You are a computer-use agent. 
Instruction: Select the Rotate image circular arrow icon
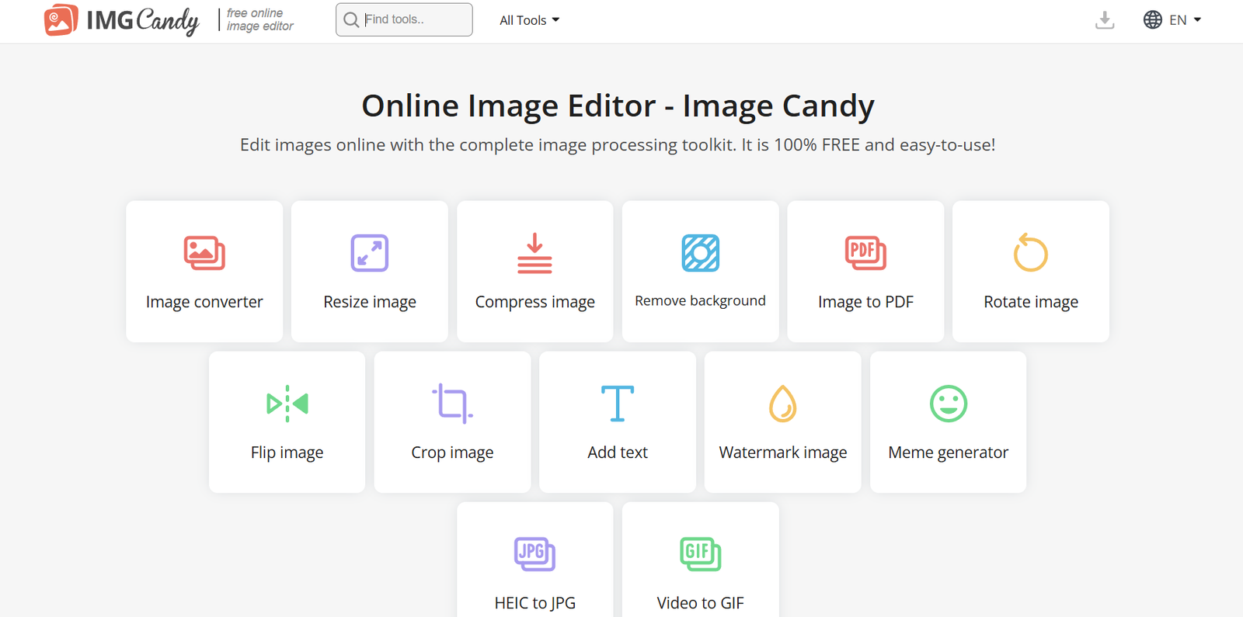tap(1030, 253)
